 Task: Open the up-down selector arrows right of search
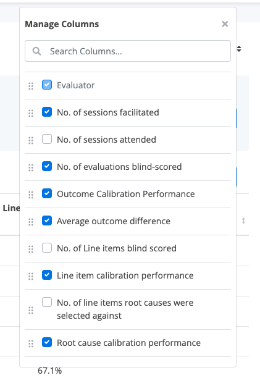(x=239, y=49)
